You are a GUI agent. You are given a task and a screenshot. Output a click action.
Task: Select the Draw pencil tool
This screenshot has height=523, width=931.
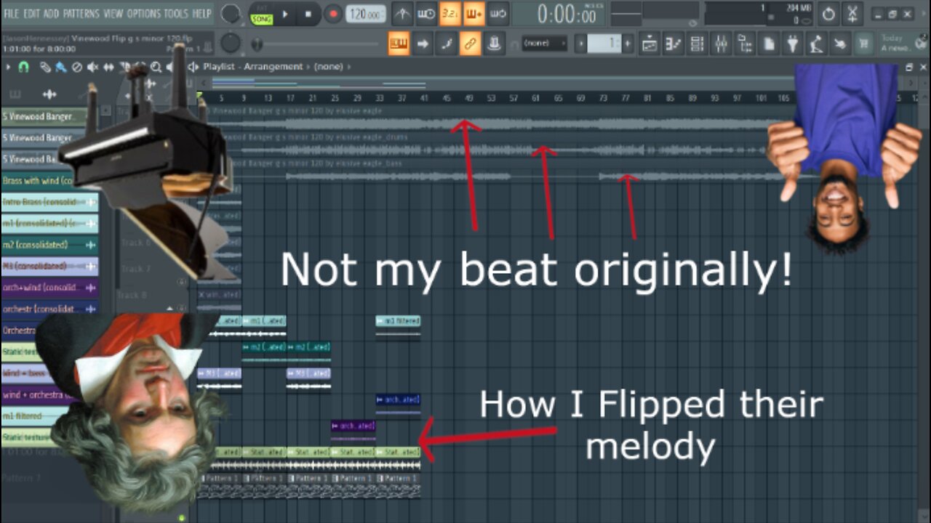coord(46,67)
